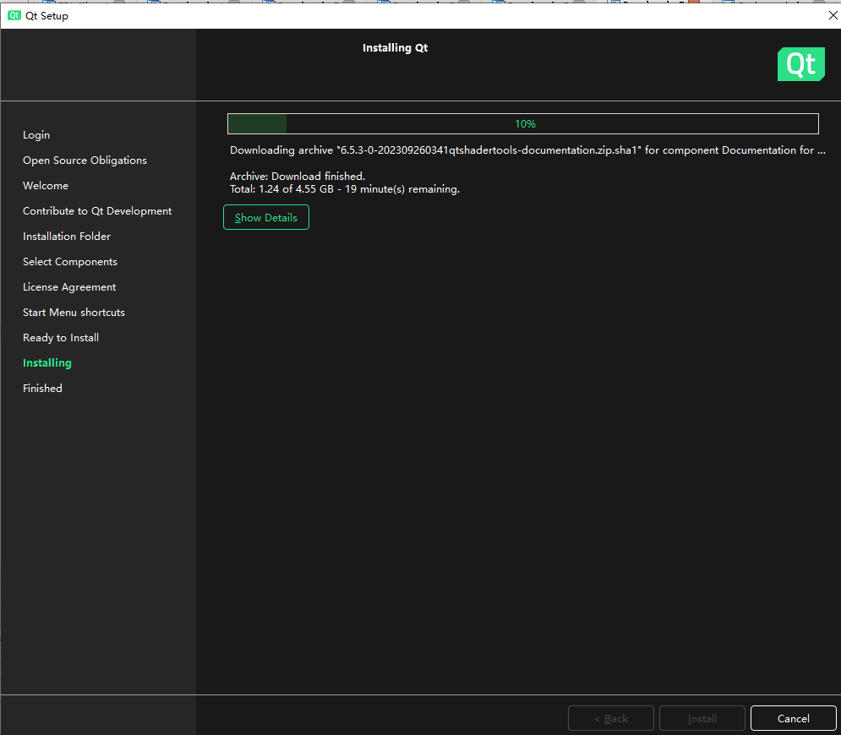Viewport: 841px width, 735px height.
Task: Select the Welcome step in sidebar
Action: pos(46,186)
